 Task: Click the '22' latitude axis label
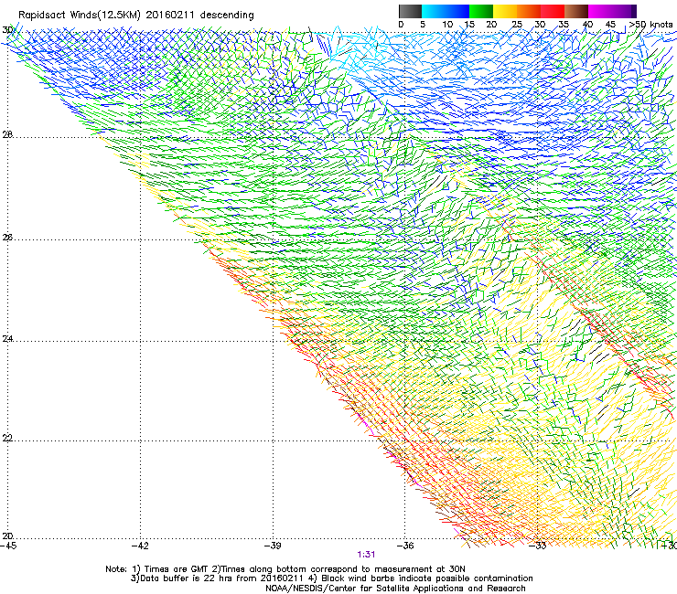pos(7,438)
